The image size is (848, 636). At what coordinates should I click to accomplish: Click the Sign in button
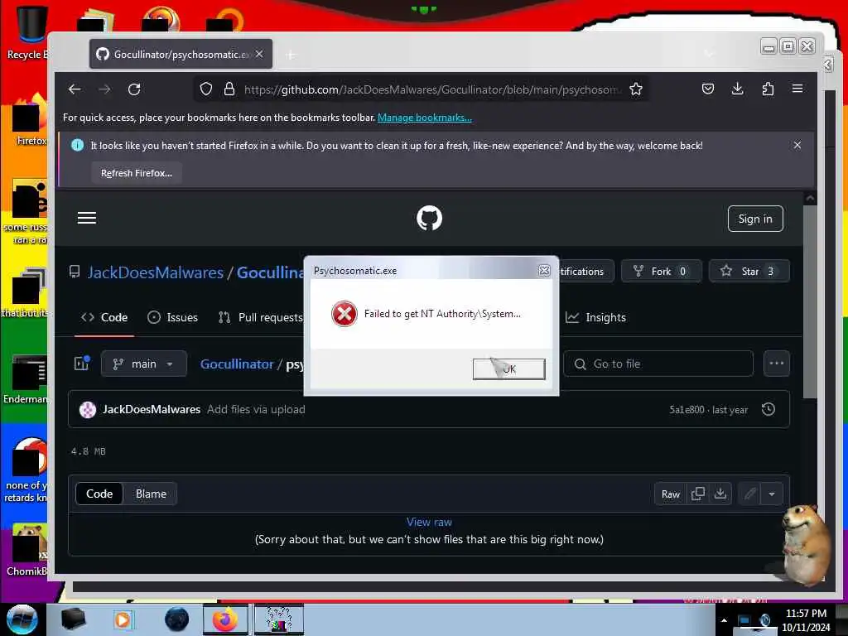(x=755, y=219)
